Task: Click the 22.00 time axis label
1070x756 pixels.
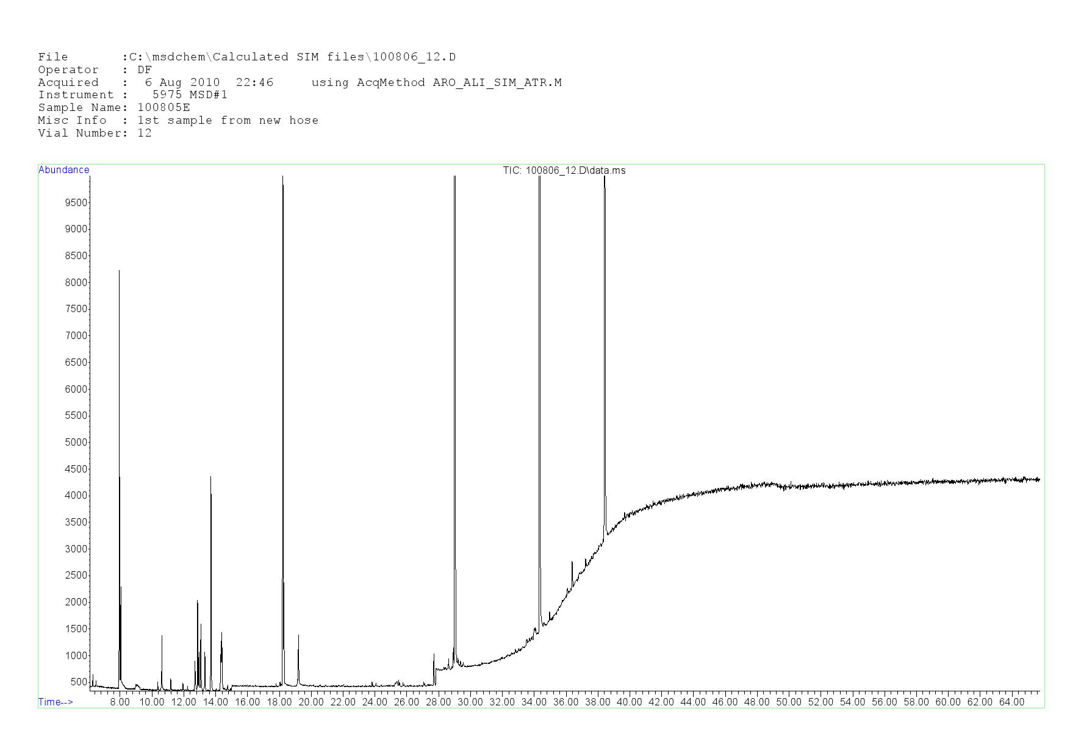Action: pyautogui.click(x=343, y=702)
